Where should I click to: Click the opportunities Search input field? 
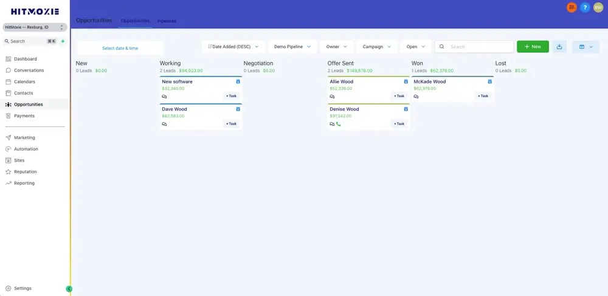[474, 46]
